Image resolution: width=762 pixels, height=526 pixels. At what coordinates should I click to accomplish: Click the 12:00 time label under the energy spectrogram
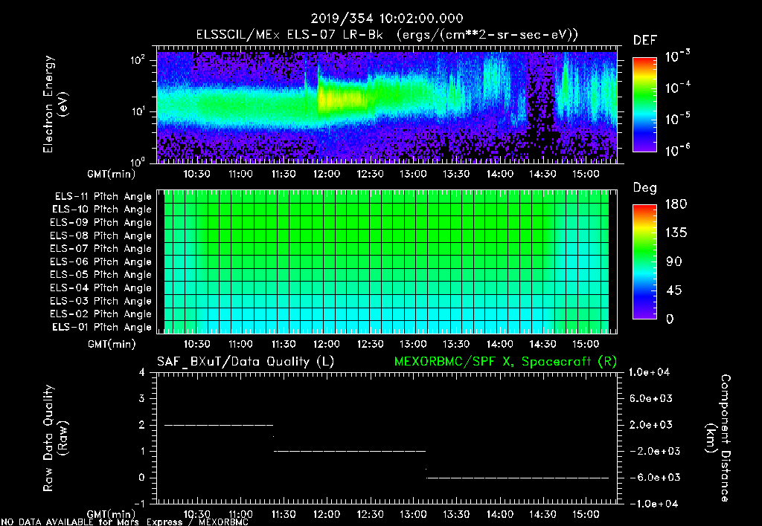click(x=327, y=174)
